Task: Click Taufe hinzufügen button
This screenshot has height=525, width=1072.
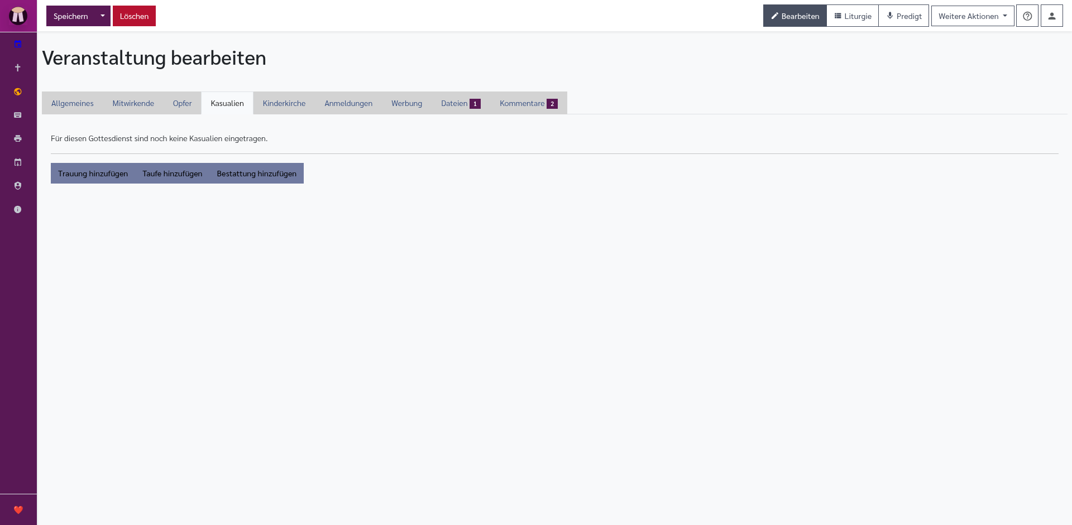Action: (x=172, y=174)
